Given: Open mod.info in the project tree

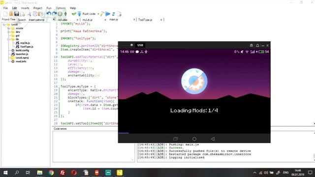Looking at the screenshot, I should 21,61.
